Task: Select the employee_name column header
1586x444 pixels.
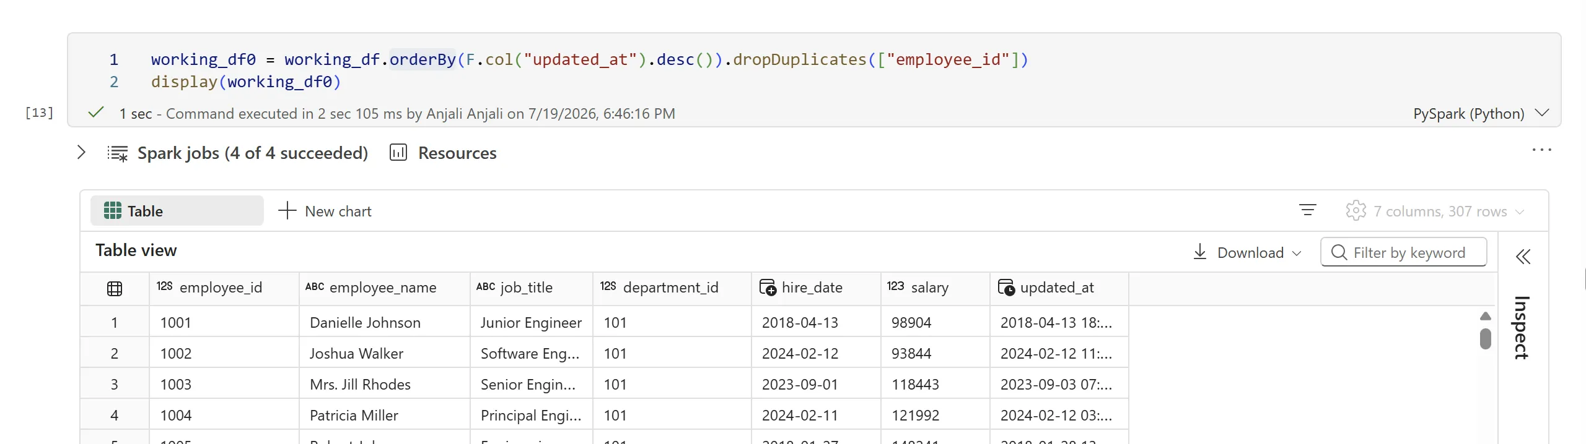Action: point(384,288)
